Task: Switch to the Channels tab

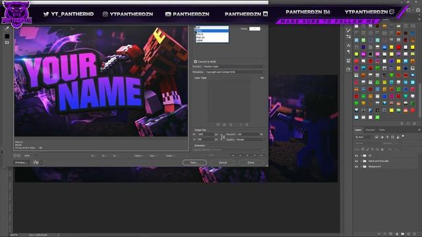Action: (370, 130)
